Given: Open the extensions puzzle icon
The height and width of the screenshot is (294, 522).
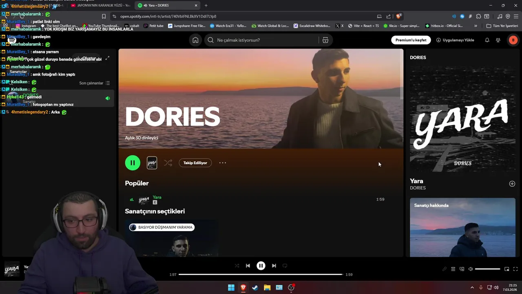Looking at the screenshot, I should pos(478,16).
